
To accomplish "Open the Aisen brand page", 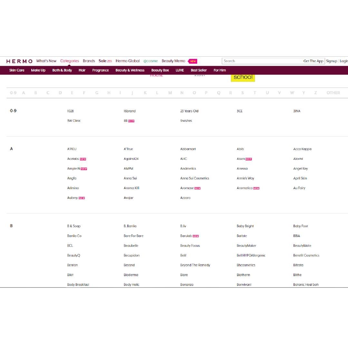I will pyautogui.click(x=241, y=159).
